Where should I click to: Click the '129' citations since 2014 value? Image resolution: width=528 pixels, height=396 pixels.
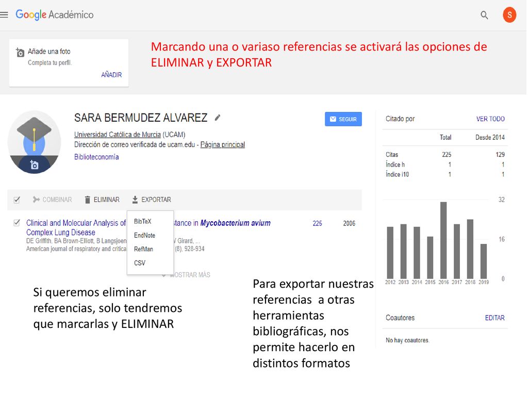click(500, 155)
